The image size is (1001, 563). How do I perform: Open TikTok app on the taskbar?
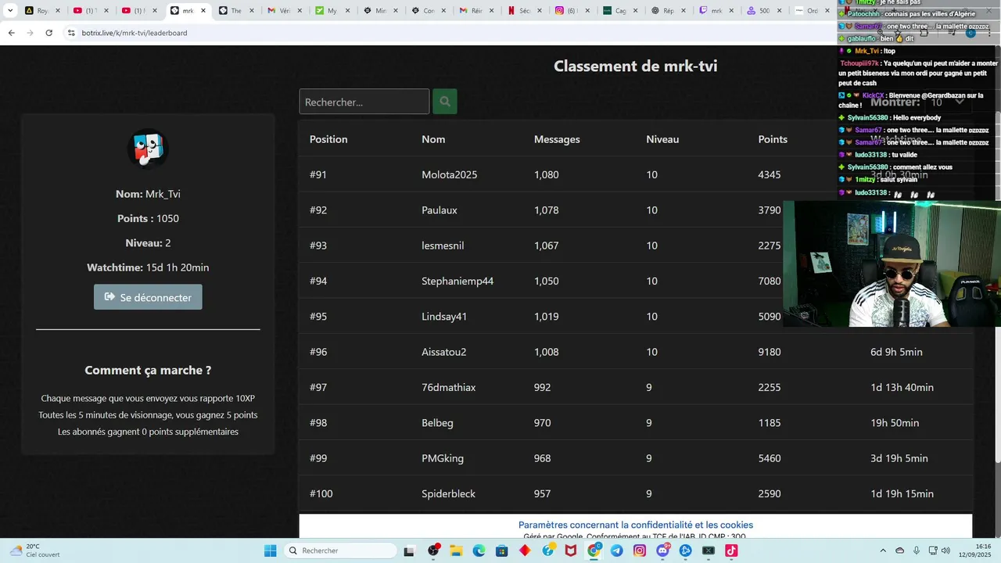pos(731,550)
